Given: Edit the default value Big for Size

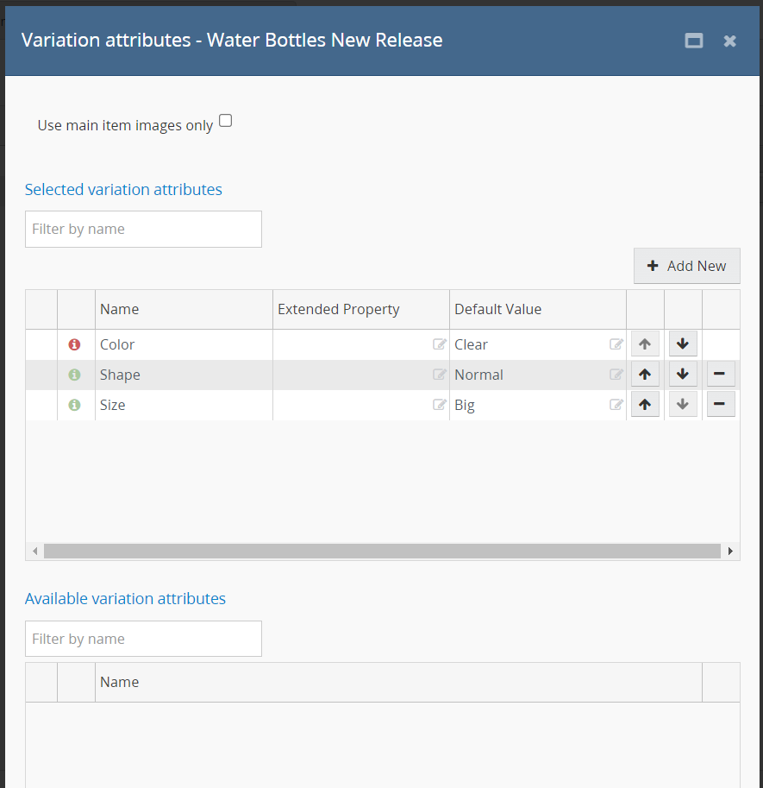Looking at the screenshot, I should coord(616,405).
